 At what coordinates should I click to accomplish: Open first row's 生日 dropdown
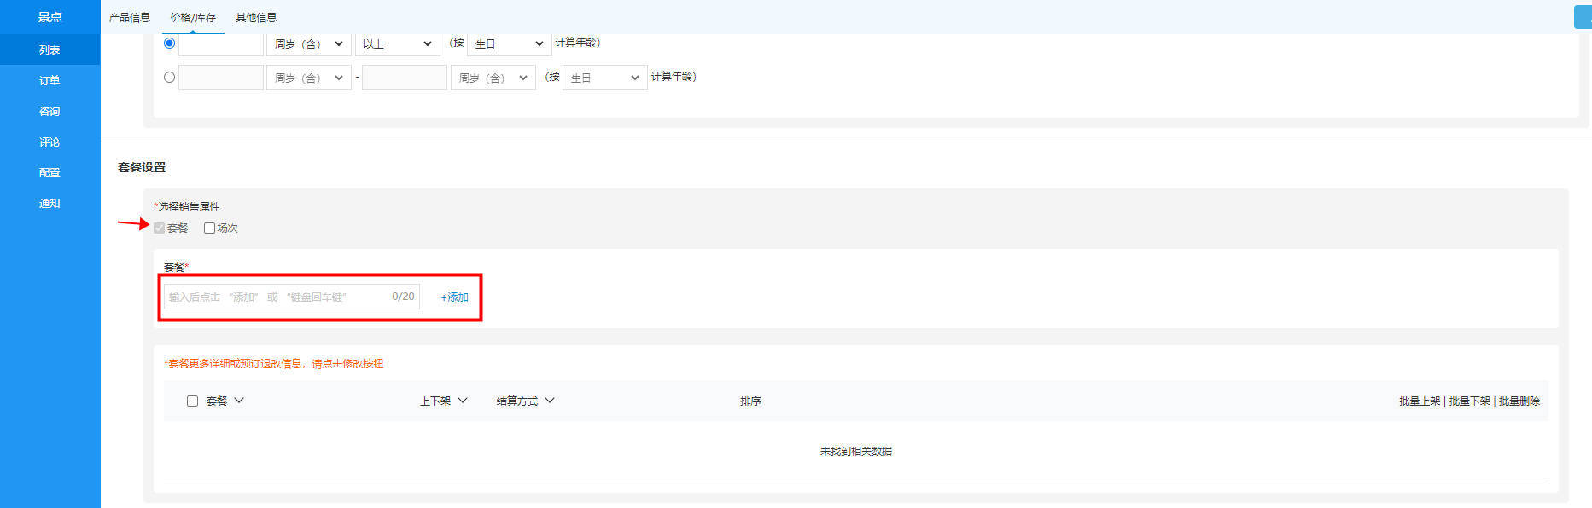point(509,44)
